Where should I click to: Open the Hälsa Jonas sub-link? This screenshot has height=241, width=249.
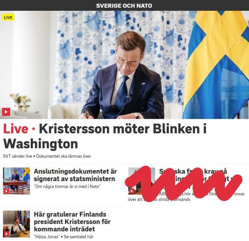point(47,236)
